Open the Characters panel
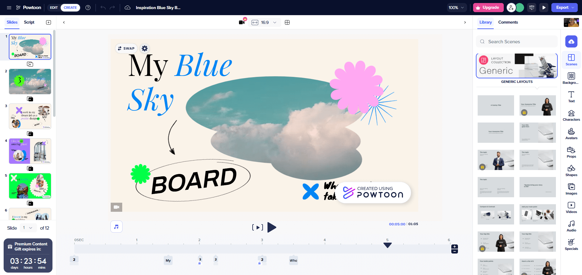Image resolution: width=582 pixels, height=275 pixels. pos(571,116)
